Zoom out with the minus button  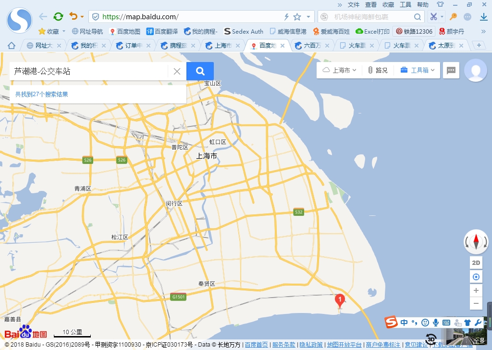click(x=476, y=303)
